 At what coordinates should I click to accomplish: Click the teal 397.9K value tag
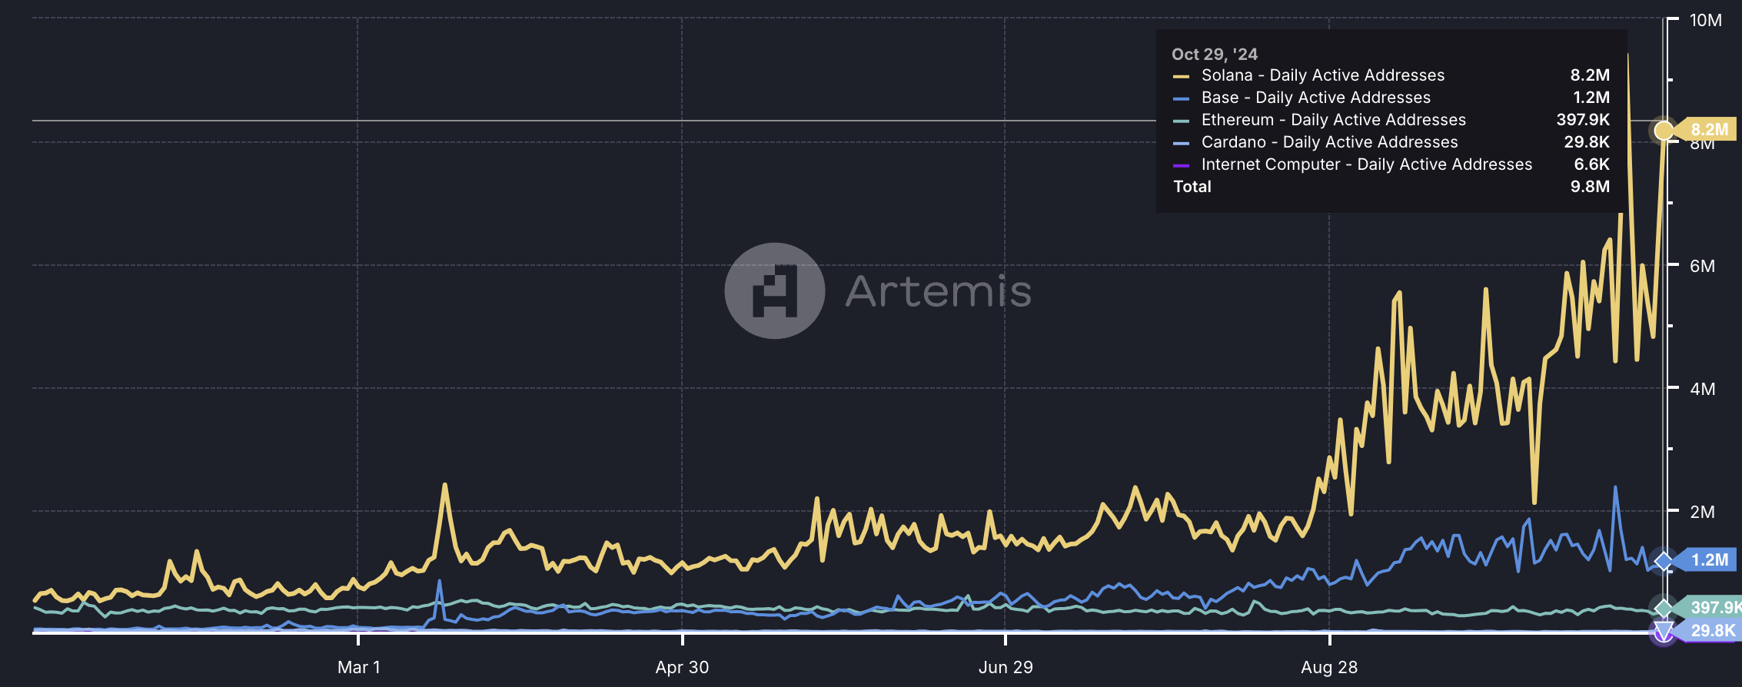coord(1714,607)
